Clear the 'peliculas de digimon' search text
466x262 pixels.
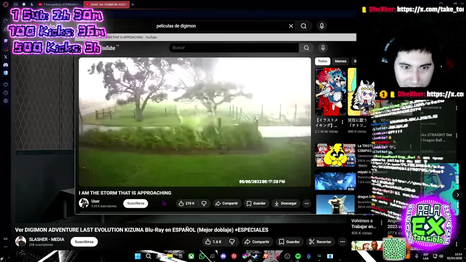[x=291, y=26]
